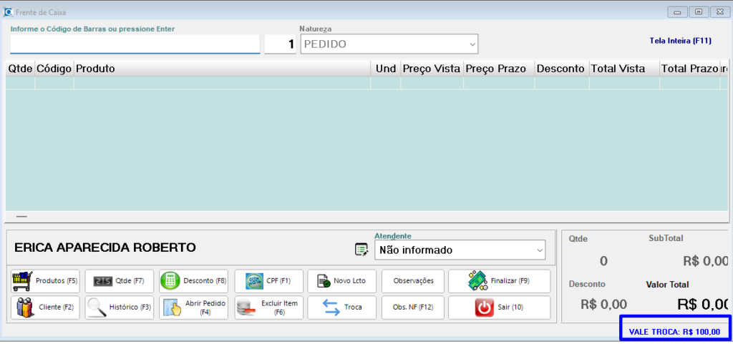Click Finalizar (F9) to finish sale

[x=499, y=281]
